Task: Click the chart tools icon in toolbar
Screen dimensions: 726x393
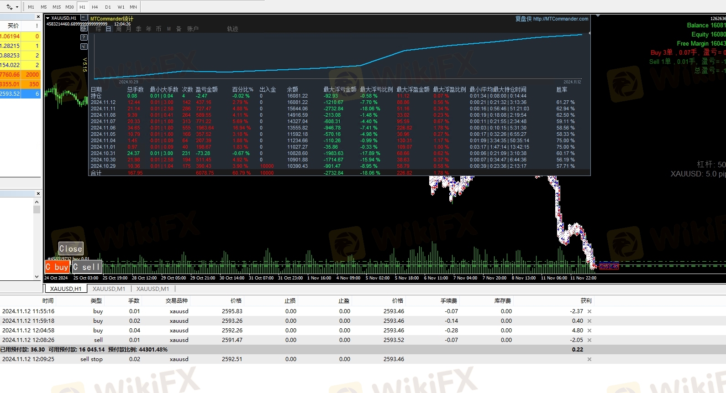Action: pyautogui.click(x=9, y=7)
